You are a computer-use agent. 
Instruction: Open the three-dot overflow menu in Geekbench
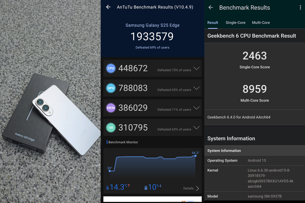pos(301,7)
